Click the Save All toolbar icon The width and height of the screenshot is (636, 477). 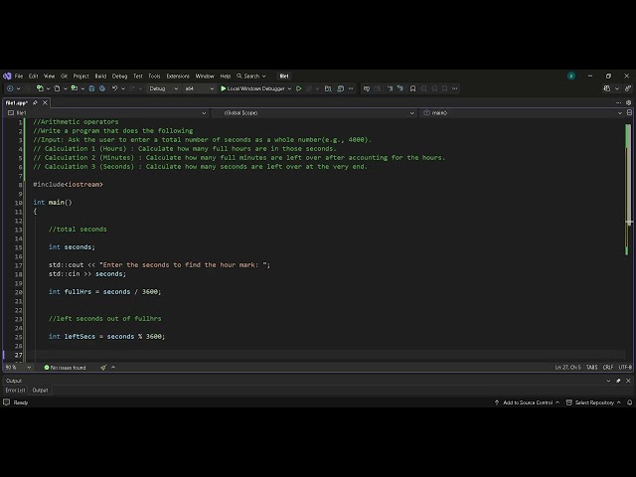click(102, 88)
